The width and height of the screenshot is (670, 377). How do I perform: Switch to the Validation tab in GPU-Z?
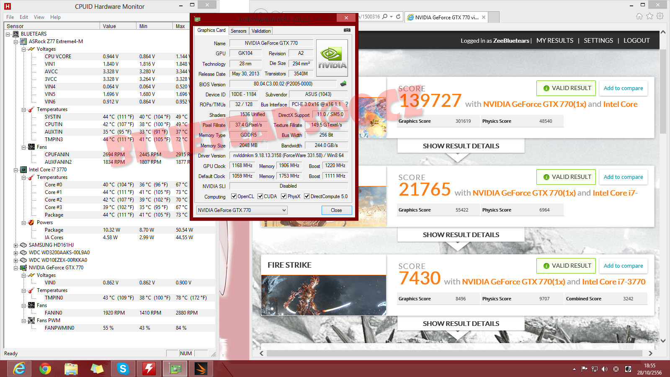click(x=261, y=31)
